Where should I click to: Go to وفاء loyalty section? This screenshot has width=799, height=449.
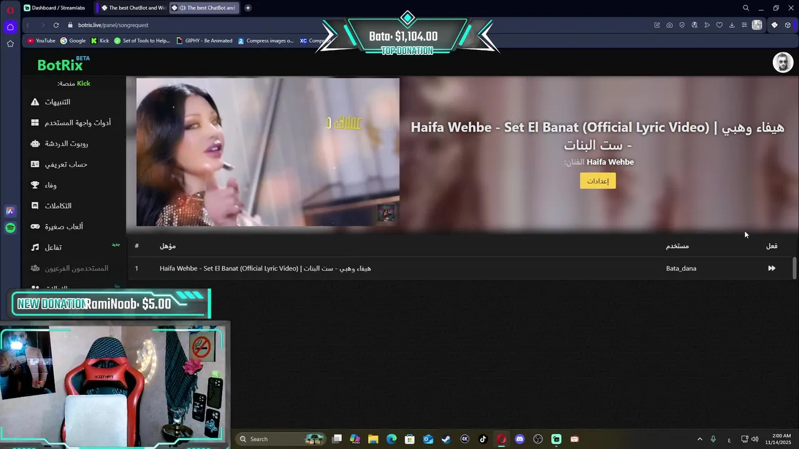51,185
